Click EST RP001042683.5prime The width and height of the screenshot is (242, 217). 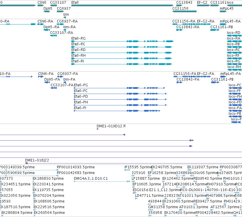(x=76, y=173)
